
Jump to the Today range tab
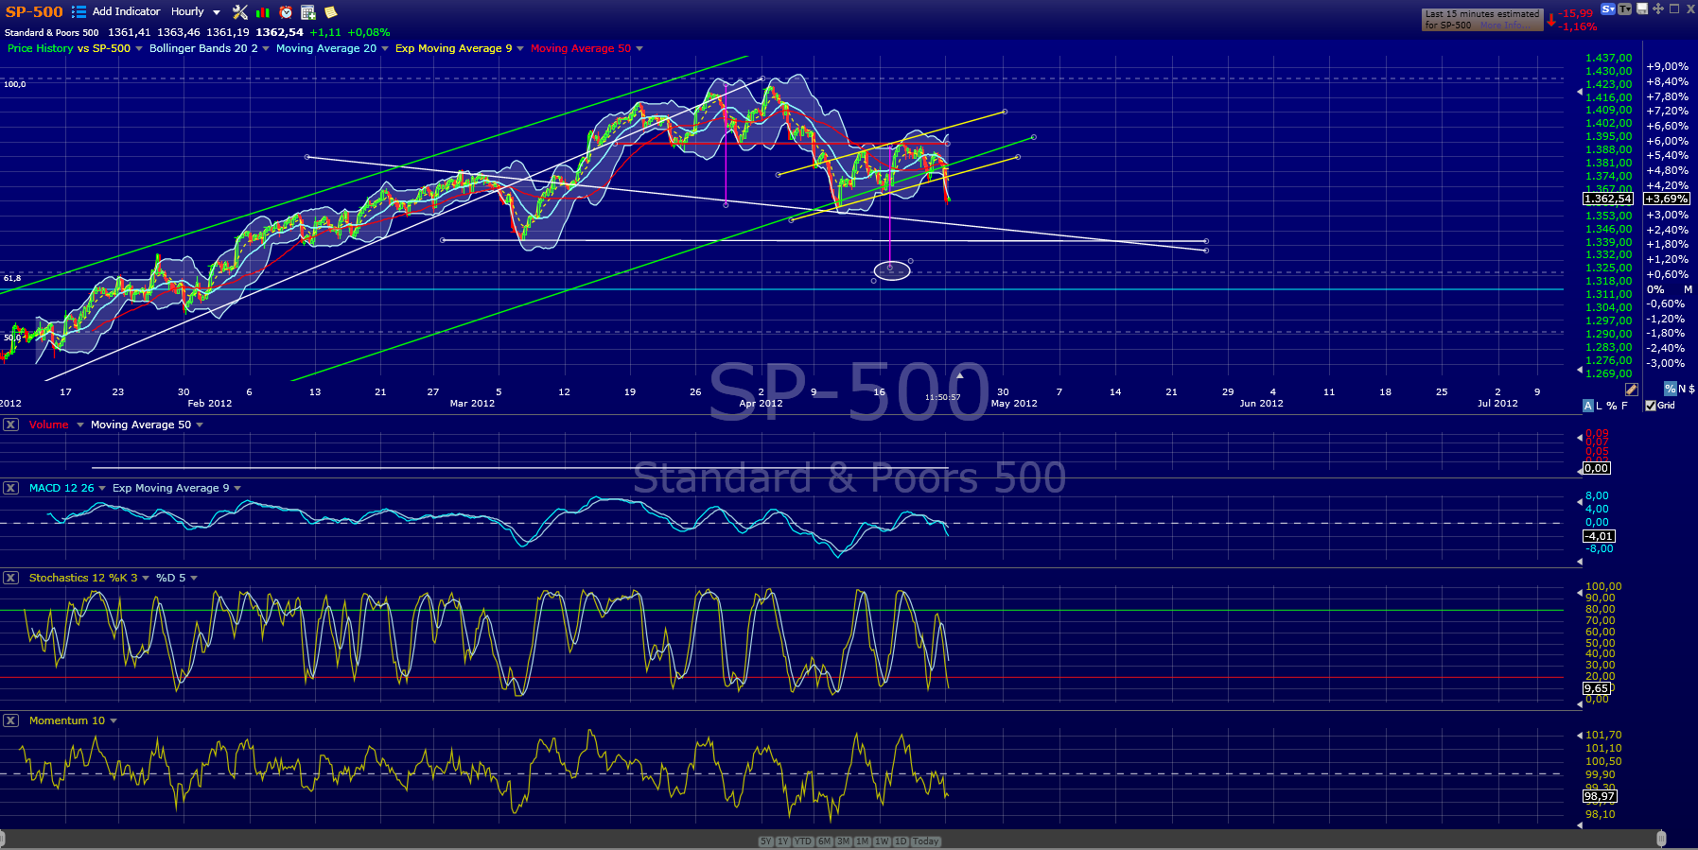(x=926, y=841)
